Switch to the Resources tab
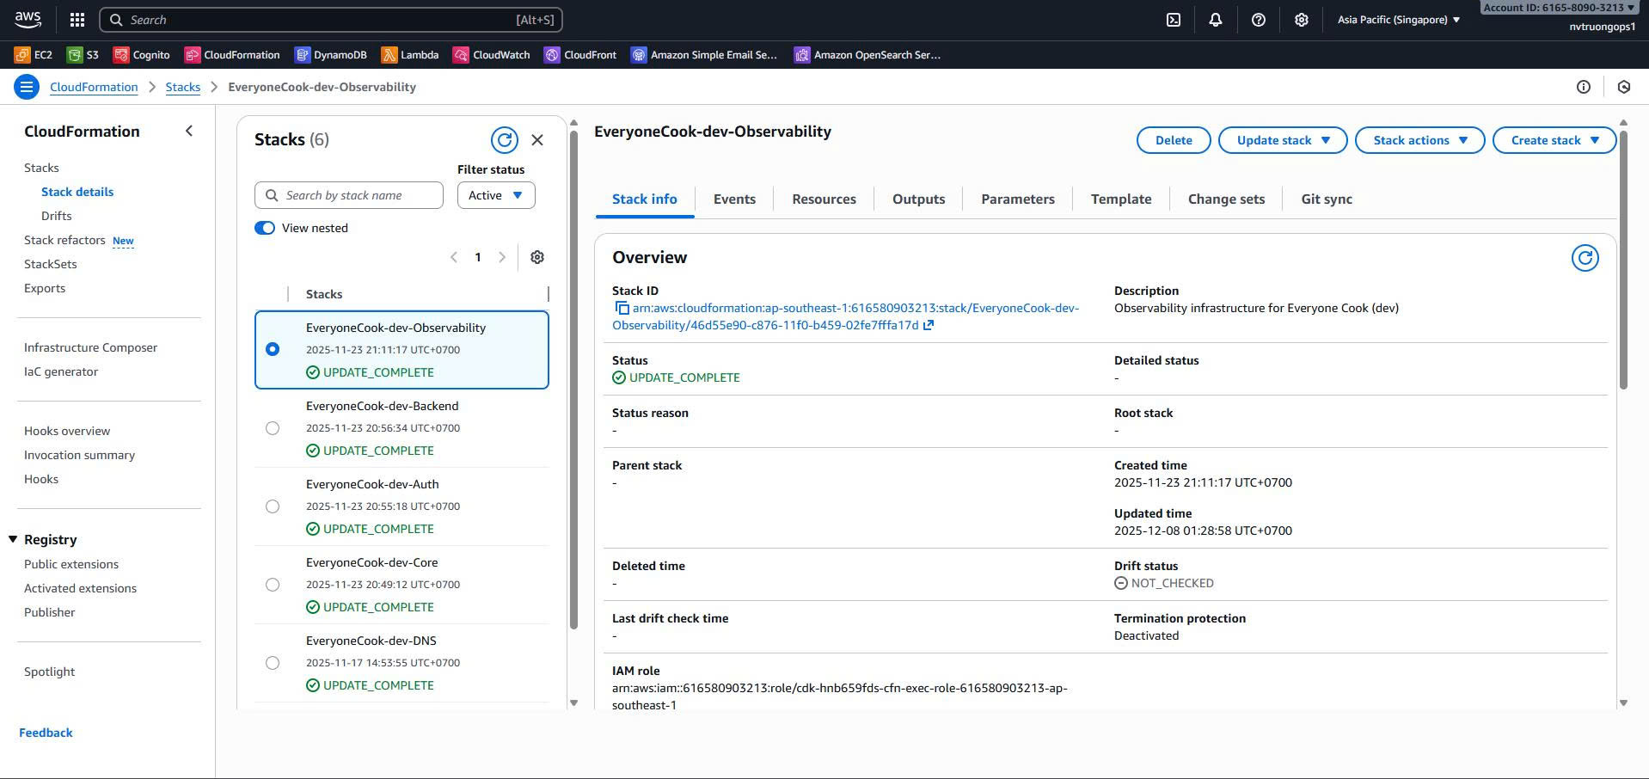Viewport: 1649px width, 779px height. tap(824, 199)
